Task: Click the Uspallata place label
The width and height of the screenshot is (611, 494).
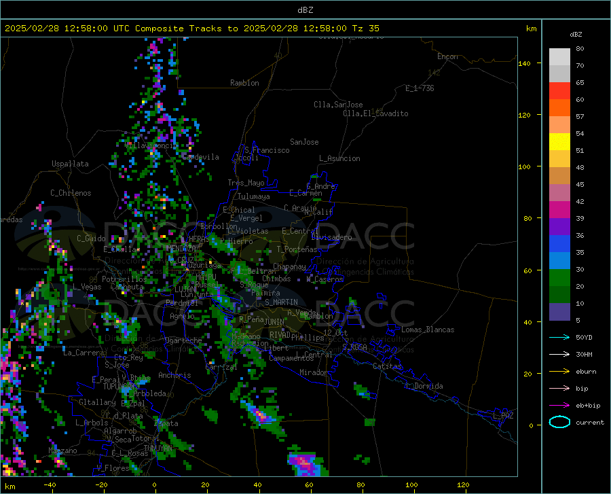Action: (x=70, y=164)
